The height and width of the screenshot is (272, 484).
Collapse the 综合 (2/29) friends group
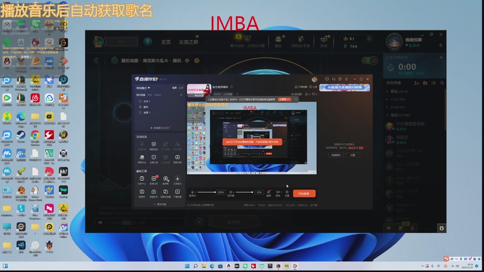click(398, 115)
